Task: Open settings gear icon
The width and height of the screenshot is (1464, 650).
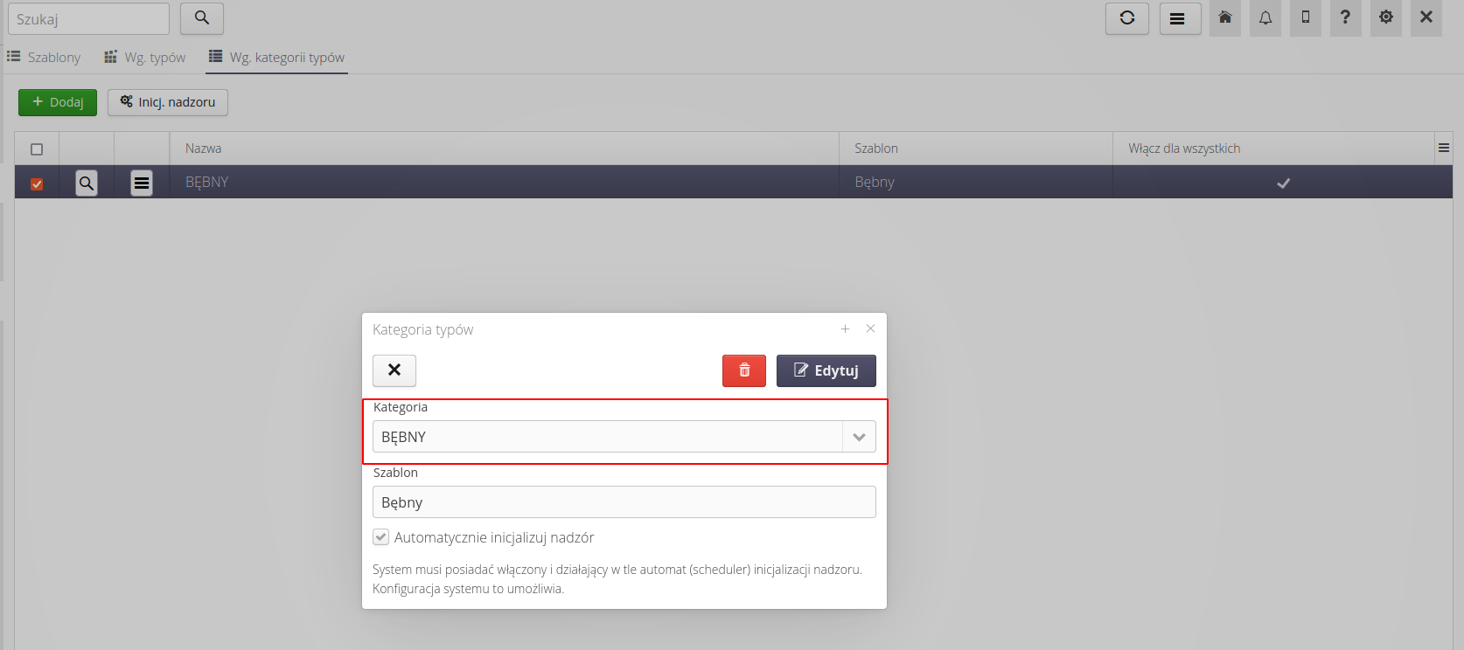Action: [1386, 18]
